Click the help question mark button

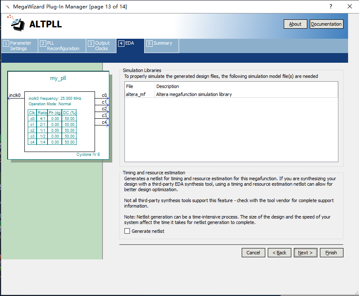331,7
